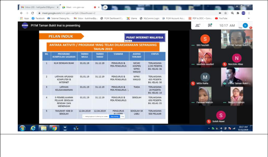Click the browser reload button
The height and width of the screenshot is (157, 268).
point(33,13)
